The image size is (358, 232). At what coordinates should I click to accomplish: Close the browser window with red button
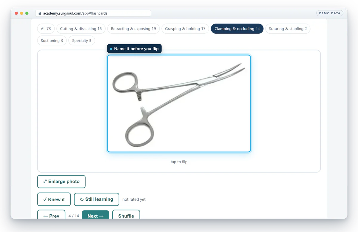click(x=16, y=13)
